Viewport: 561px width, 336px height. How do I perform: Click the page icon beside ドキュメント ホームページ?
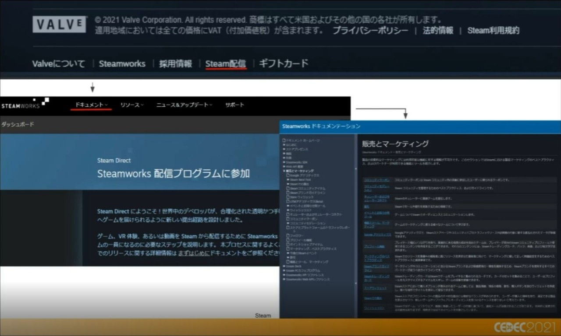point(284,140)
